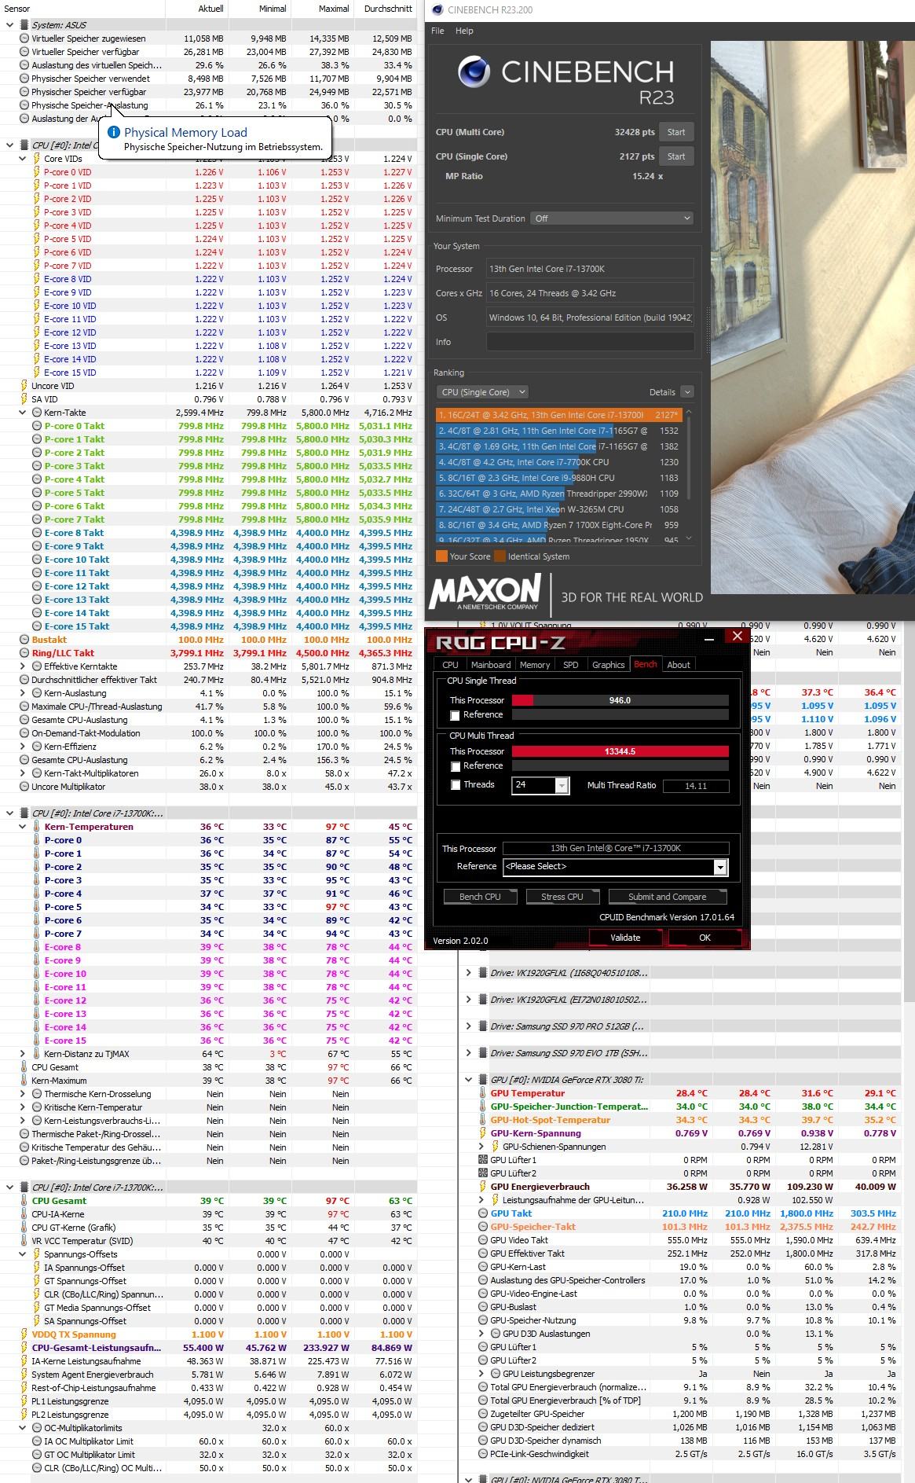The width and height of the screenshot is (915, 1483).
Task: Click the circle icon beside Uncore Multiplikator
Action: pyautogui.click(x=24, y=787)
